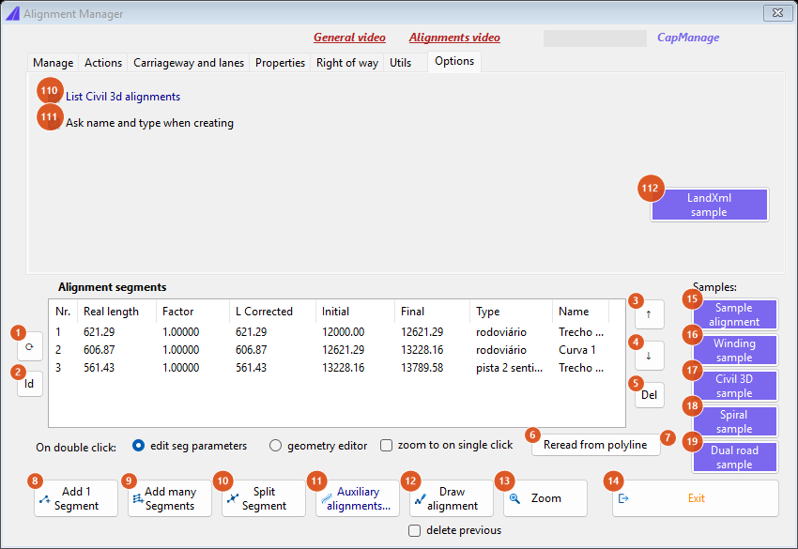Image resolution: width=798 pixels, height=549 pixels.
Task: Close the Alignment Manager window
Action: click(x=777, y=13)
